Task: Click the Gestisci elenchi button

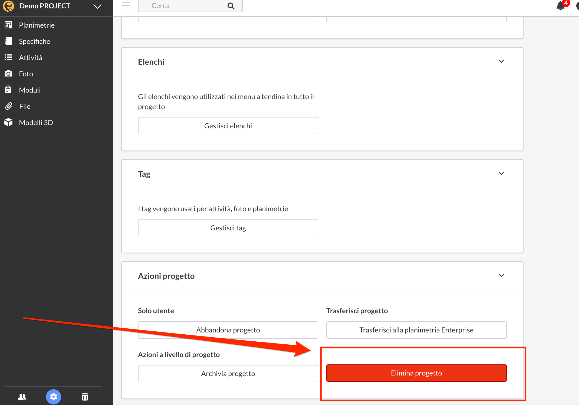Action: pyautogui.click(x=228, y=126)
